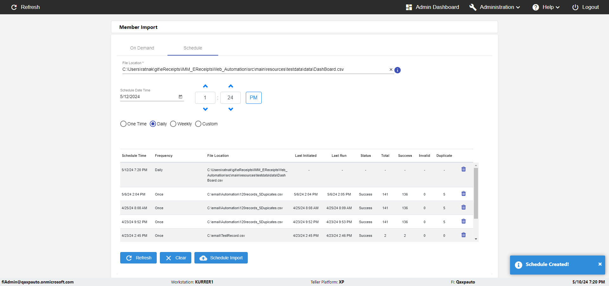Choose the Custom frequency radio button

[x=198, y=124]
